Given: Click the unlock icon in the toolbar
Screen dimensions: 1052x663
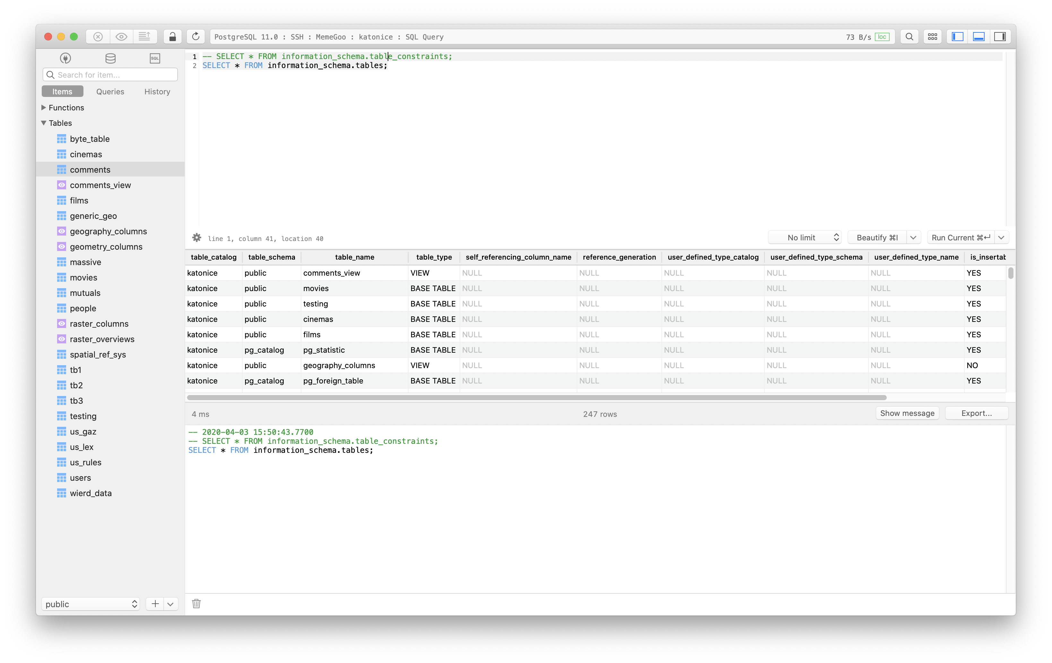Looking at the screenshot, I should pos(173,37).
